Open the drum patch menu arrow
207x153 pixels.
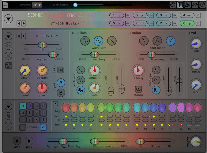(x=9, y=36)
